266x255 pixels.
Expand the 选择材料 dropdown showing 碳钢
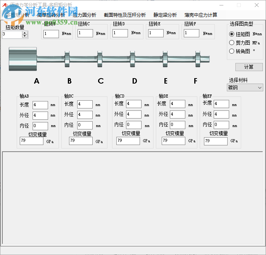[245, 87]
